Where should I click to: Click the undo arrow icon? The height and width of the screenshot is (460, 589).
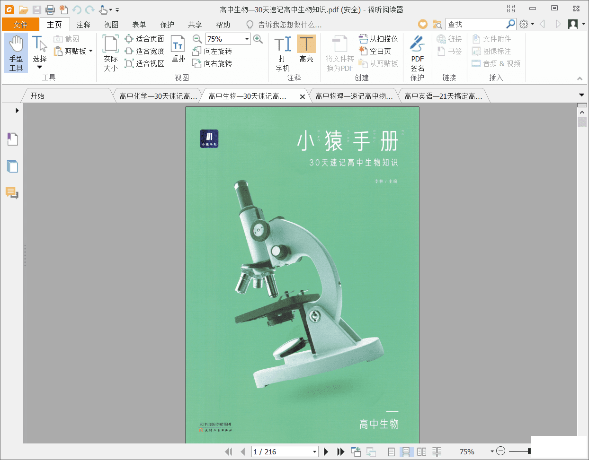coord(77,9)
